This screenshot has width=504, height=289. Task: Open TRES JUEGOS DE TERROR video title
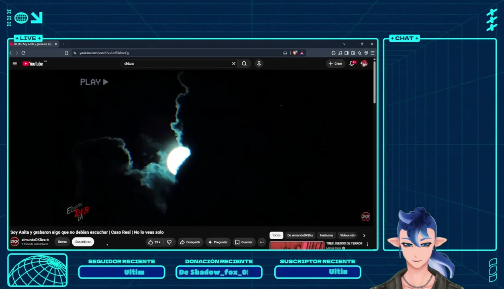coord(344,243)
